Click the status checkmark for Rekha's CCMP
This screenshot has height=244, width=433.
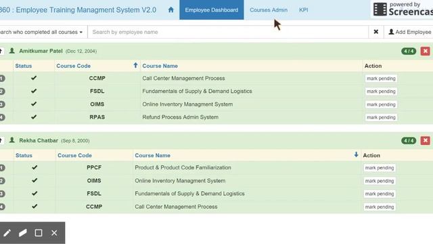tap(35, 206)
